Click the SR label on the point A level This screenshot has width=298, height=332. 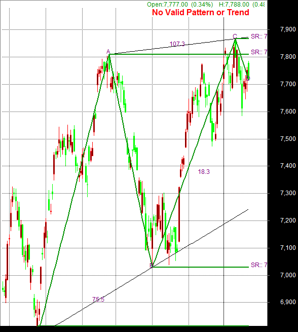[x=259, y=52]
